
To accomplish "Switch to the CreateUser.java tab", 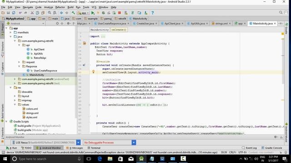I will (x=145, y=24).
